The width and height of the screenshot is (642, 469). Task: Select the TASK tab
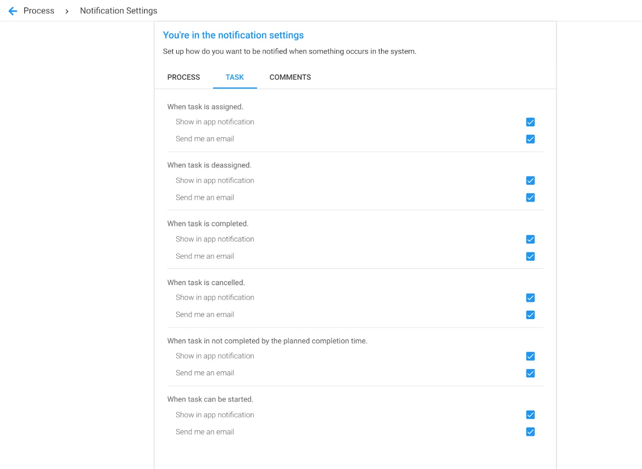(x=235, y=77)
